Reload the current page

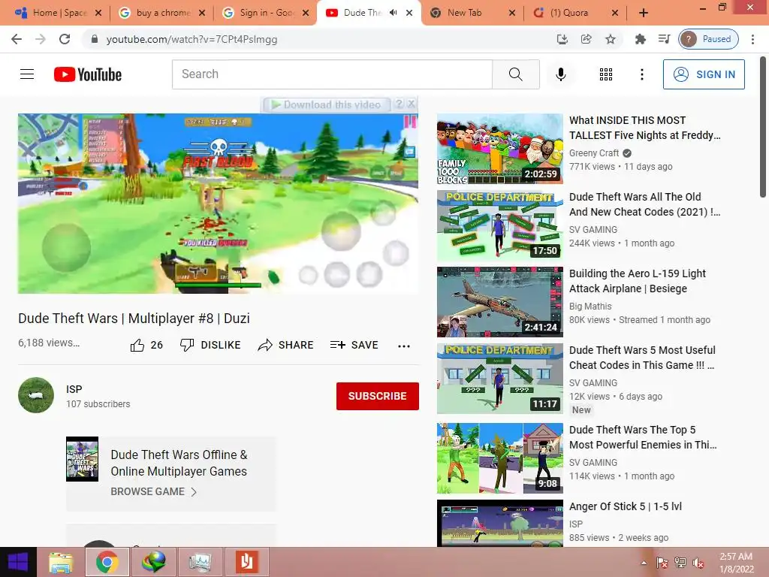[65, 39]
